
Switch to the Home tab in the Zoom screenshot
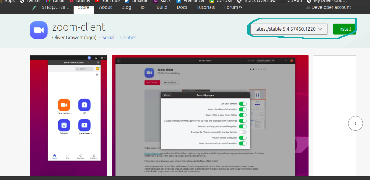55,157
